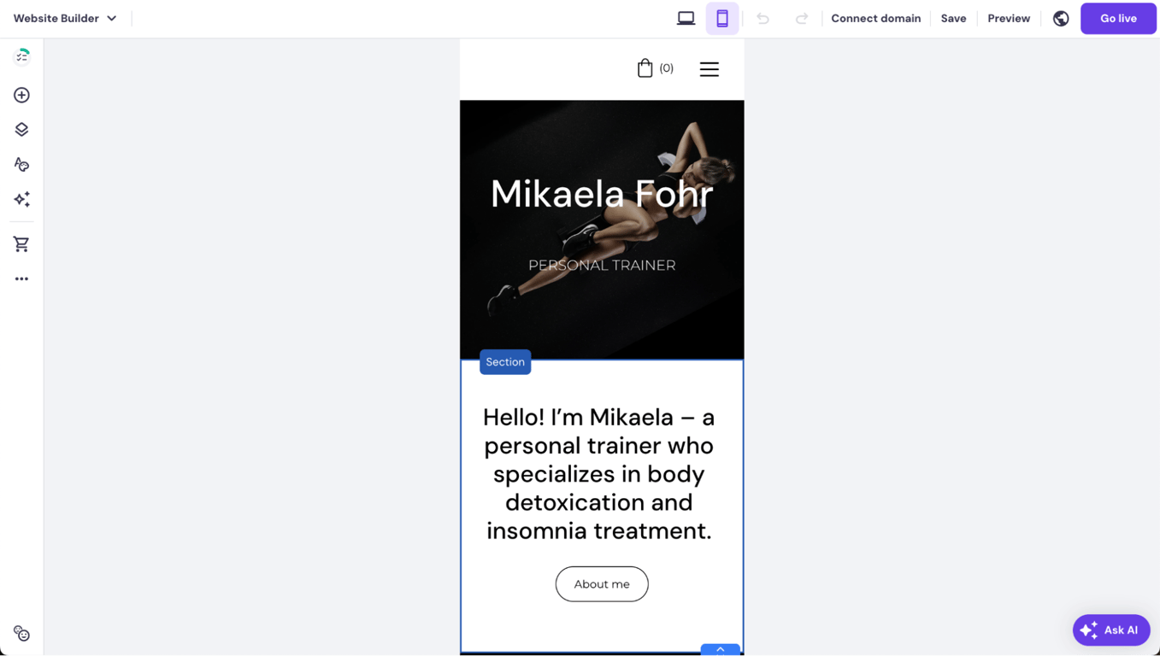1160x656 pixels.
Task: Open the sections and layers panel
Action: (21, 130)
